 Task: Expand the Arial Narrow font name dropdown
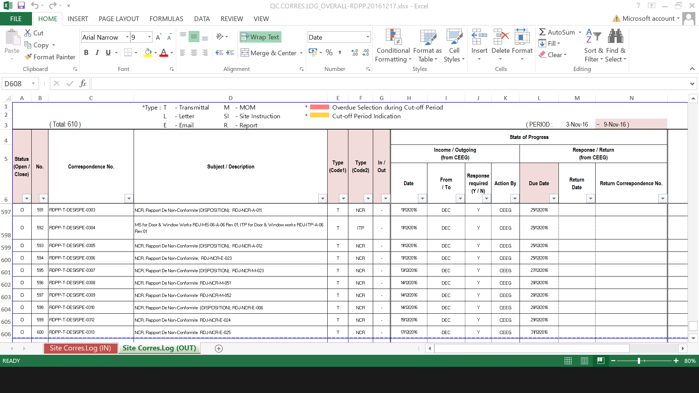click(x=127, y=37)
